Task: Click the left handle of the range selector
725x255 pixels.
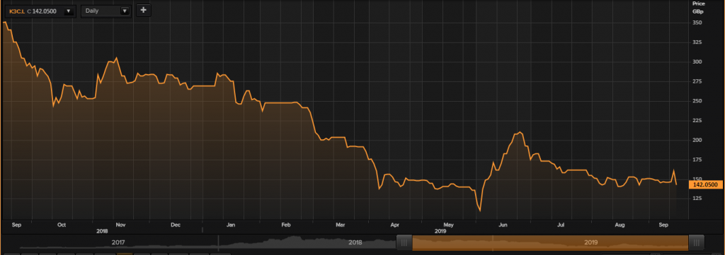Action: [x=404, y=242]
